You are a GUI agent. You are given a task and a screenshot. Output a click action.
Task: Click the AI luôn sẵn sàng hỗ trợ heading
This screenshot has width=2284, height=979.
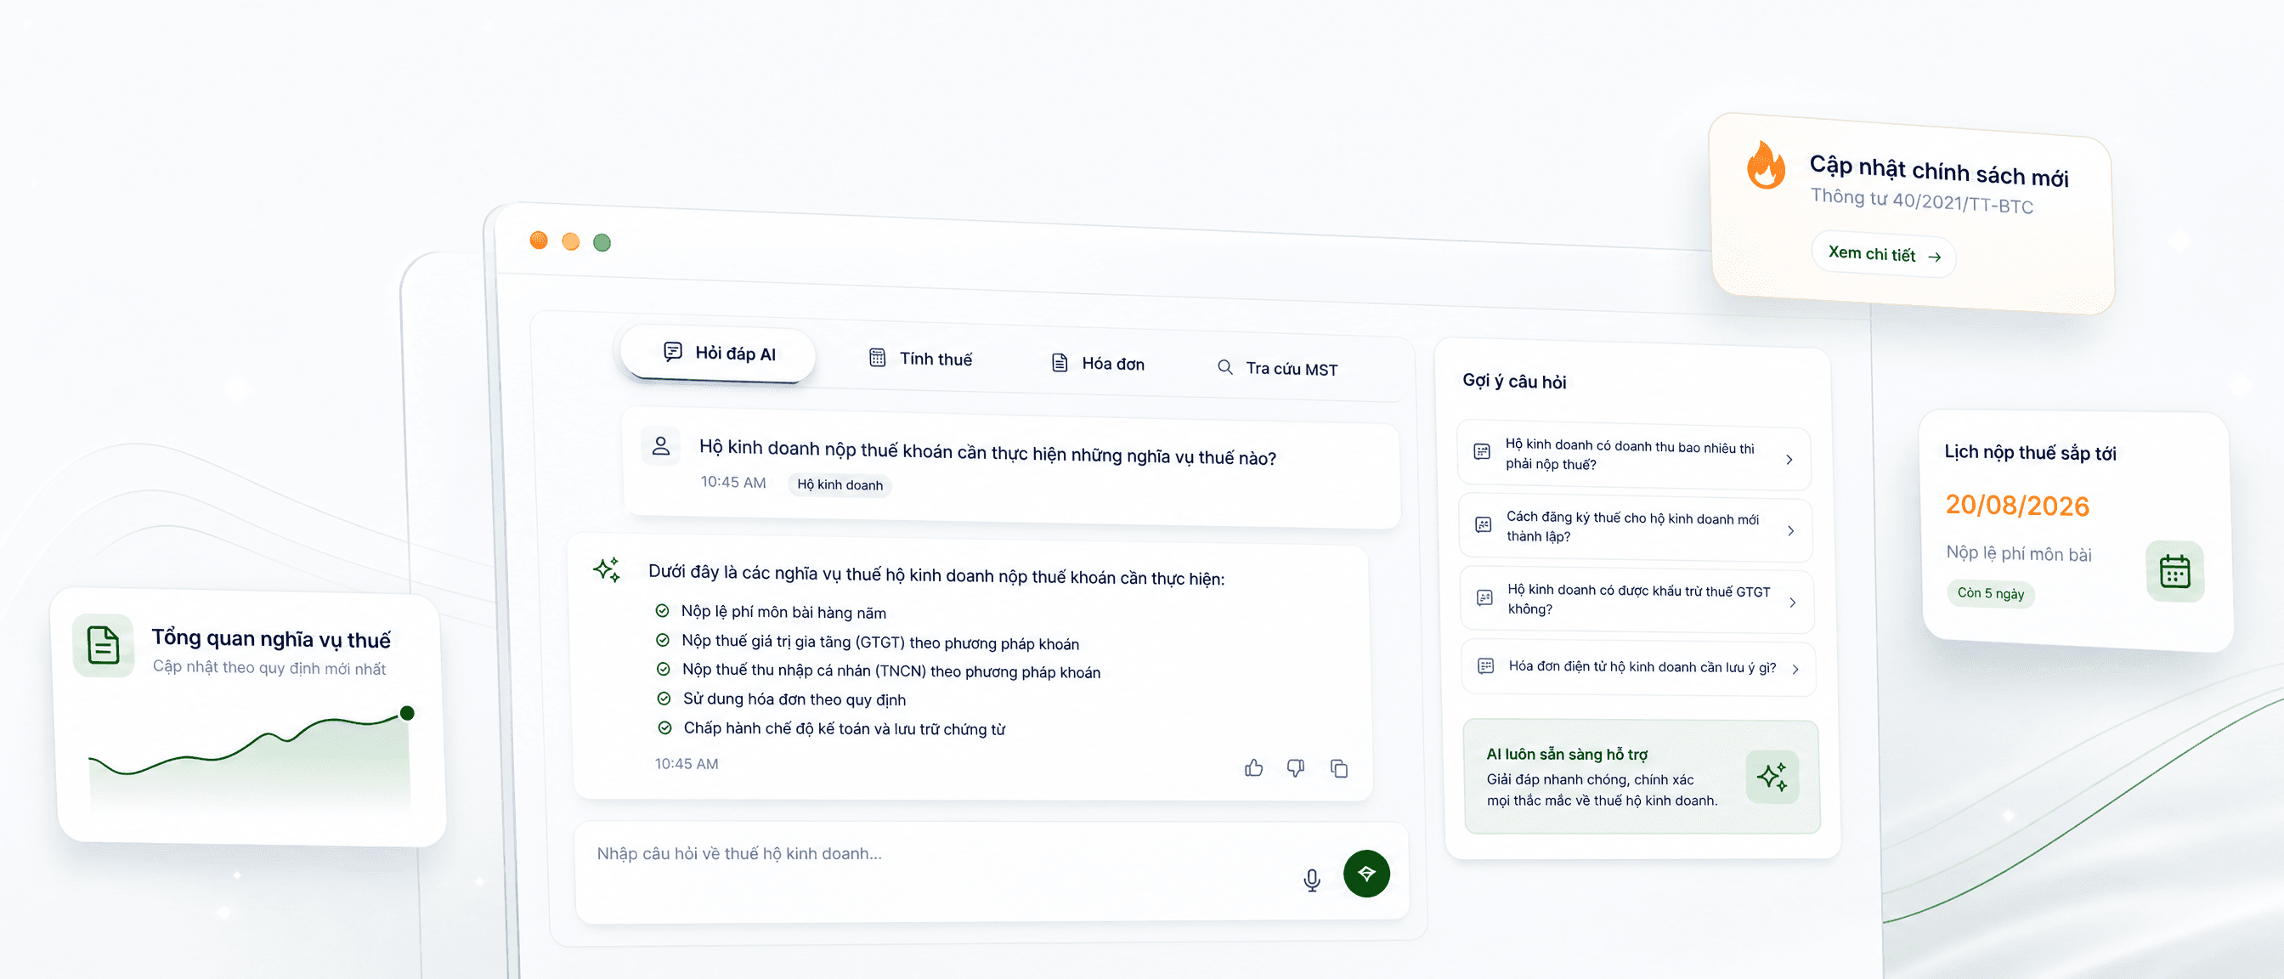(x=1567, y=754)
